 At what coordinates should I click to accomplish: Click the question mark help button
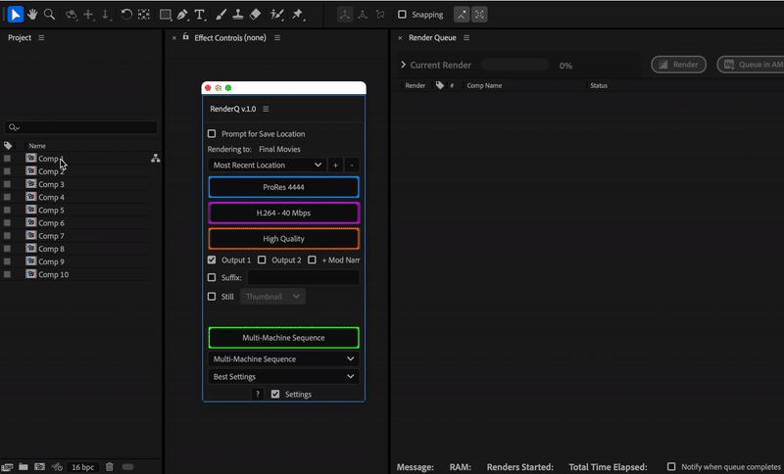pos(258,394)
